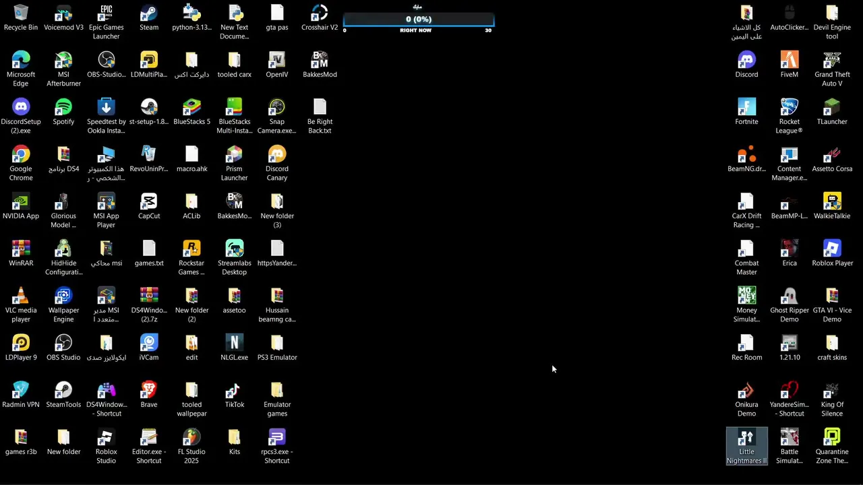Select the NVIDIA App icon
Image resolution: width=863 pixels, height=485 pixels.
[21, 207]
